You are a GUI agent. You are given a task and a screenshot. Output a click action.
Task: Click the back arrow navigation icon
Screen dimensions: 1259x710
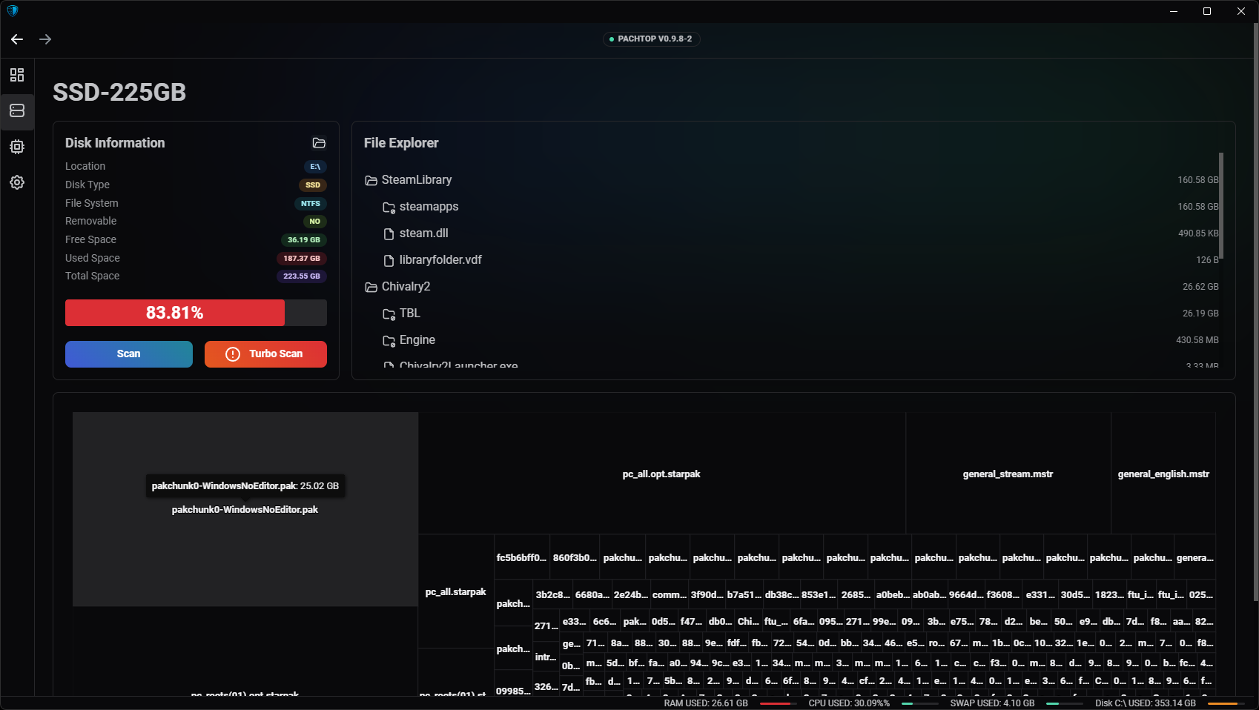pyautogui.click(x=17, y=39)
